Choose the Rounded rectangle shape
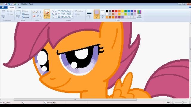 (64, 11)
